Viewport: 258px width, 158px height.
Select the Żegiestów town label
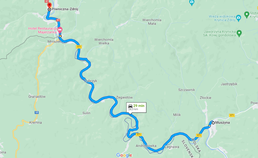pyautogui.click(x=124, y=97)
